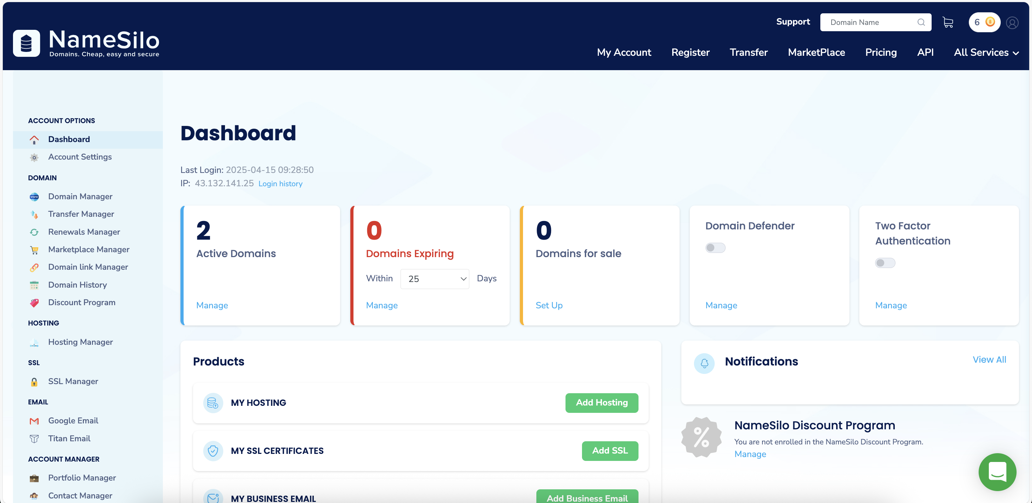
Task: Open Google Email label in sidebar
Action: point(73,421)
